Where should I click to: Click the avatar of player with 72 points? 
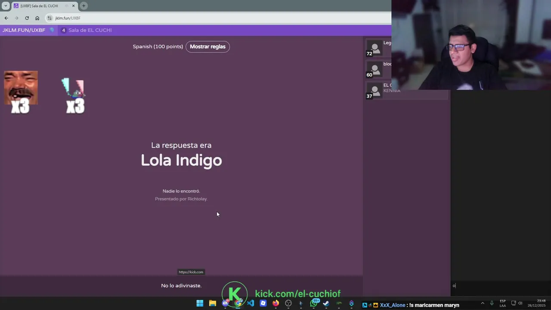coord(375,48)
